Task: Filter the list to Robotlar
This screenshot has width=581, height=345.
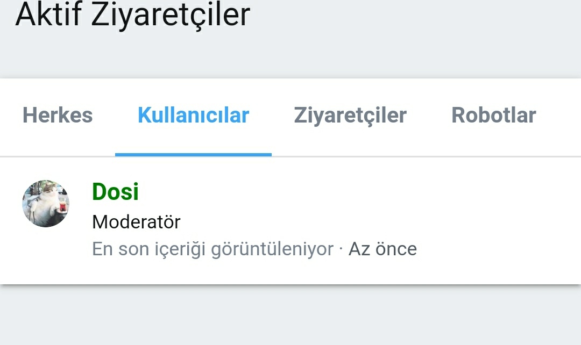Action: coord(493,116)
